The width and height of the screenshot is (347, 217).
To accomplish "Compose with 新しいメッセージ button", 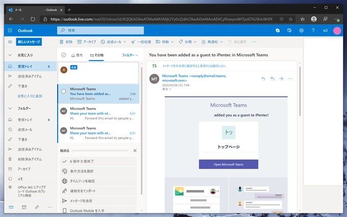I will (29, 42).
